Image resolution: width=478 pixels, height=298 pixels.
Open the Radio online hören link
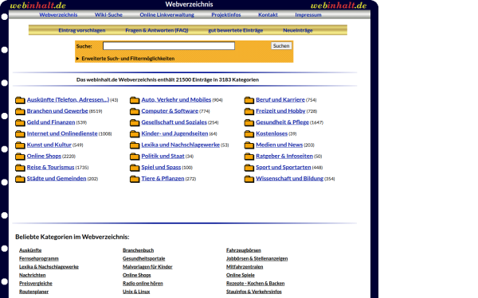tap(143, 284)
